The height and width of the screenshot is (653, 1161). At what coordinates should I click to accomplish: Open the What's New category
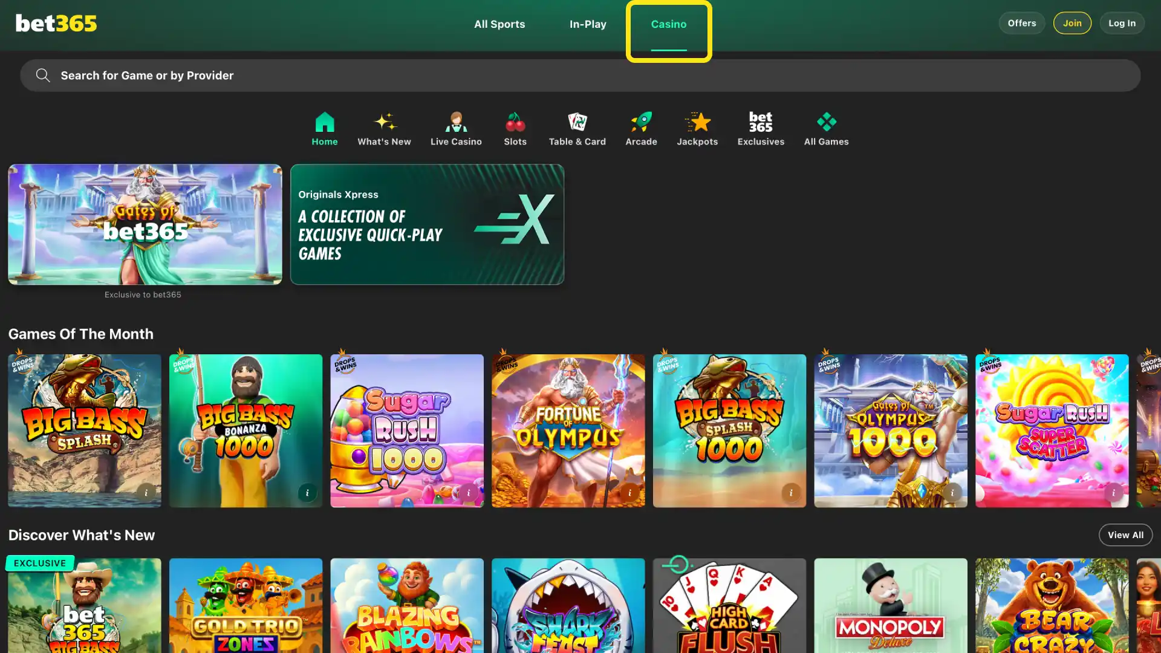384,129
